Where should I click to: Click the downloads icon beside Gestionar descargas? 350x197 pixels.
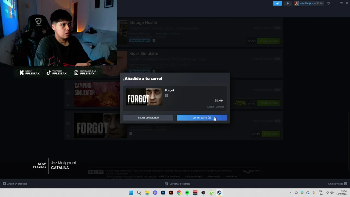click(166, 184)
